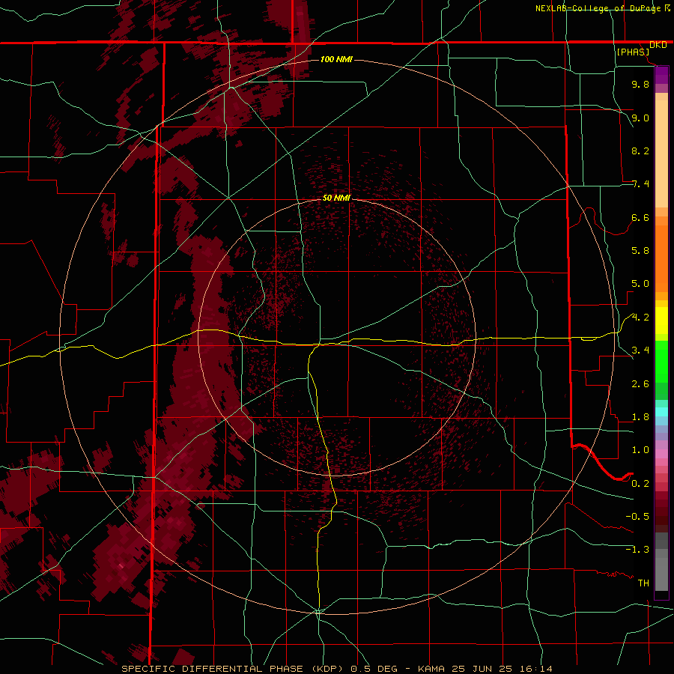The width and height of the screenshot is (674, 674).
Task: Click the 1.8 value on the color scale
Action: (640, 417)
